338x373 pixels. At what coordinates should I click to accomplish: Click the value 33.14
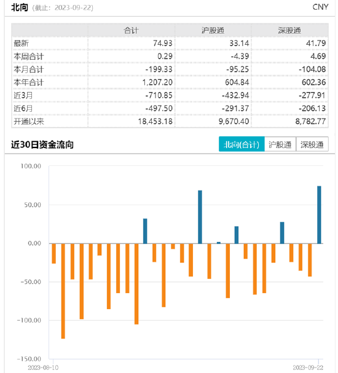(239, 43)
